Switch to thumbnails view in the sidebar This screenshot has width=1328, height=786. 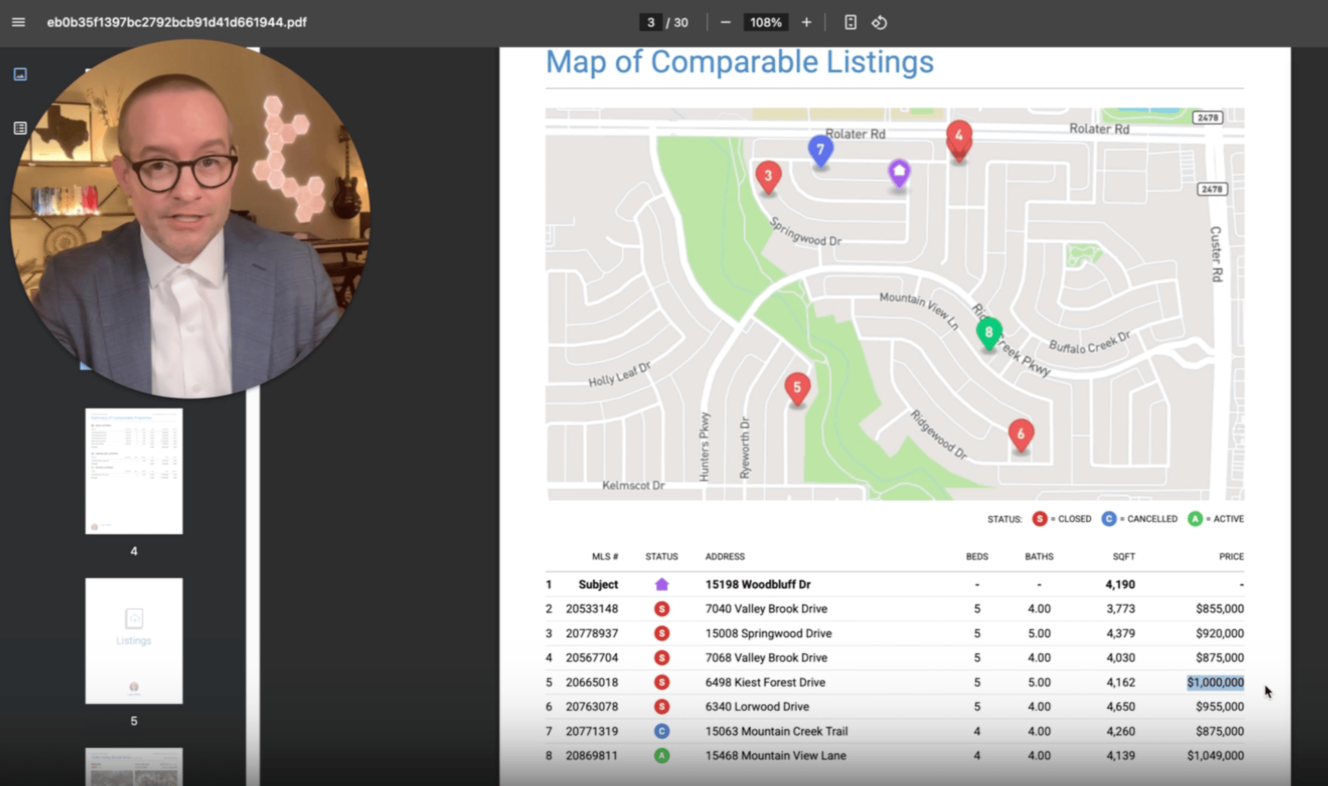point(20,74)
